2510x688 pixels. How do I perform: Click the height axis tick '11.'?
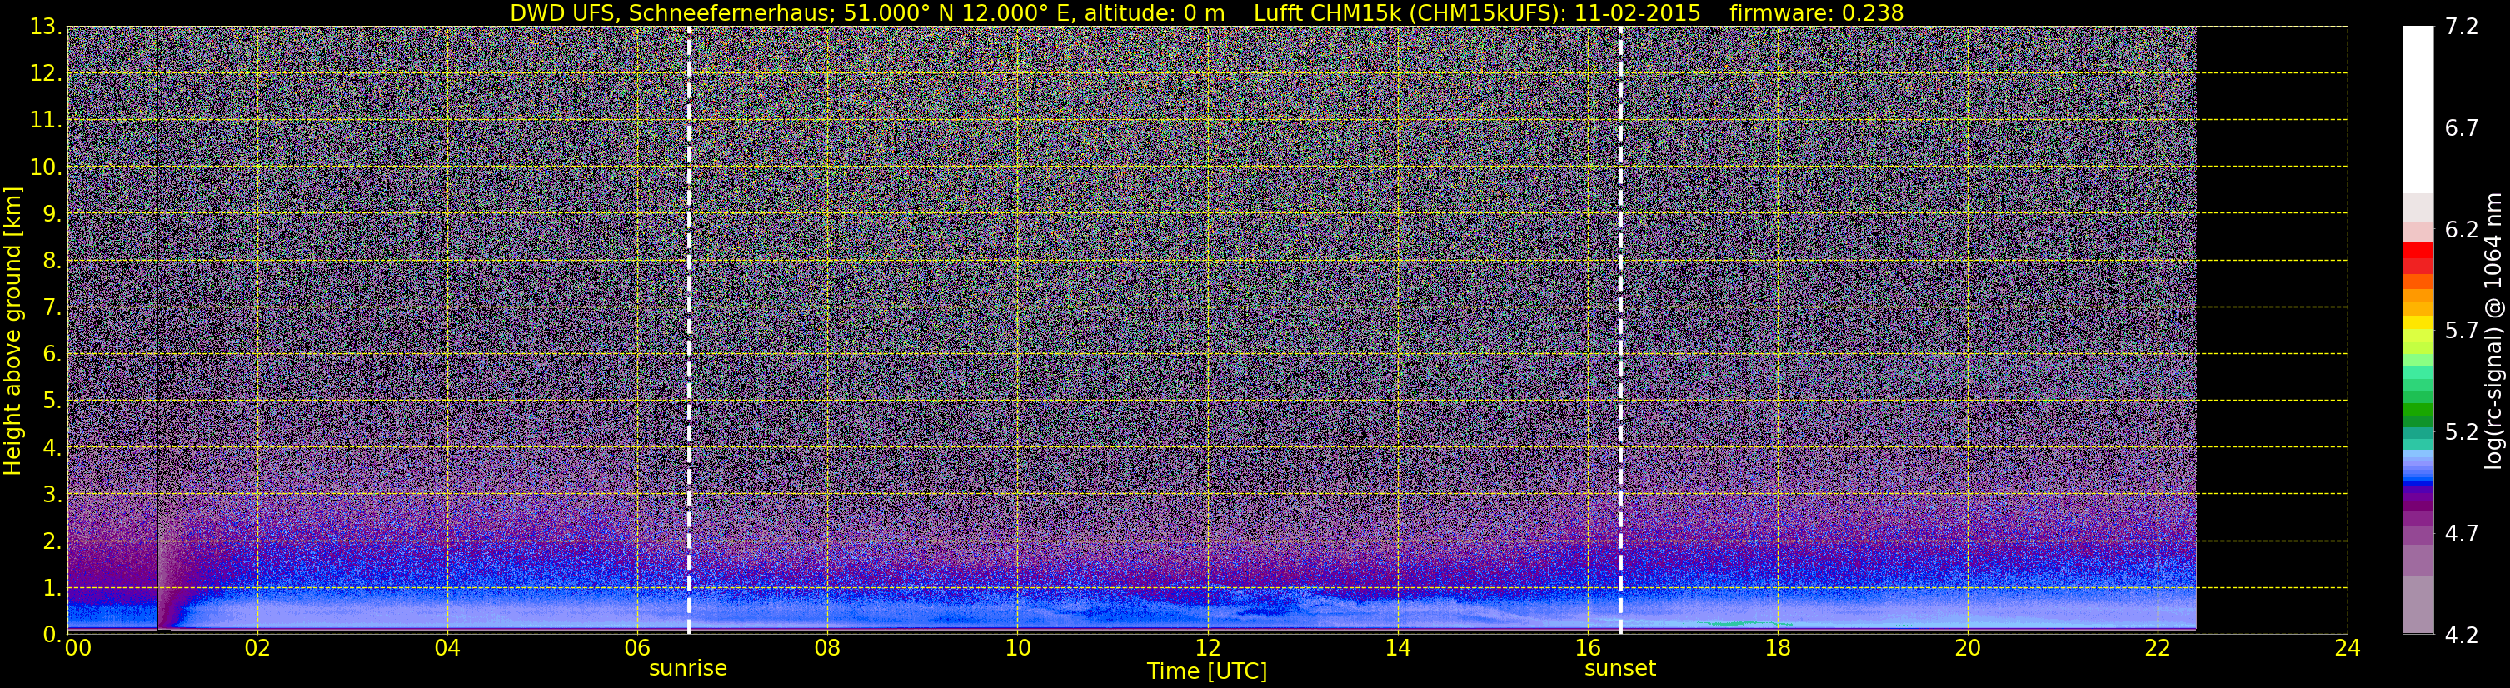(46, 121)
